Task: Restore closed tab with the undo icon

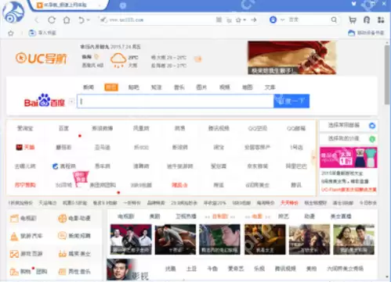Action: 81,20
